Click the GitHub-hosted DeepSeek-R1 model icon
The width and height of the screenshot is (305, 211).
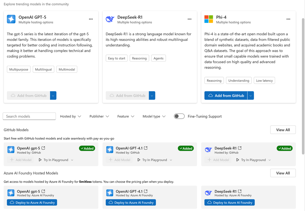click(208, 150)
